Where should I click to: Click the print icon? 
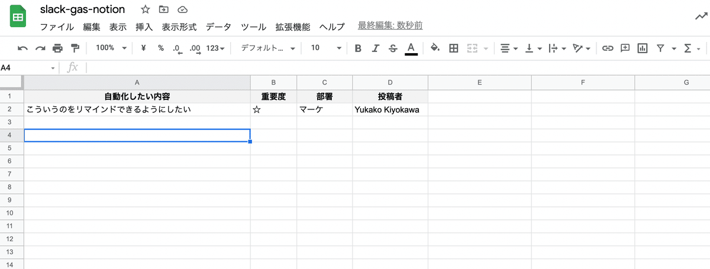(x=57, y=48)
